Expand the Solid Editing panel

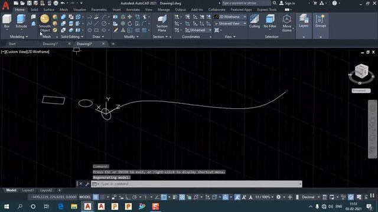tap(72, 37)
